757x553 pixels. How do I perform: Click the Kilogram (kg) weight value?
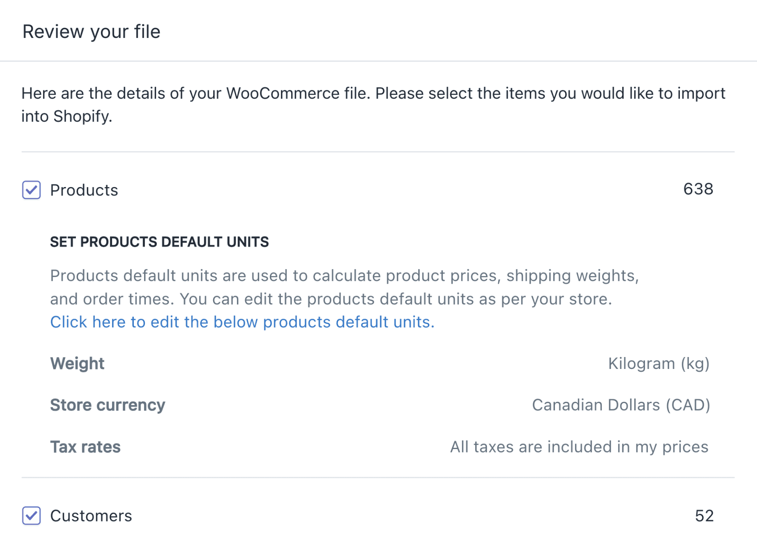point(659,363)
